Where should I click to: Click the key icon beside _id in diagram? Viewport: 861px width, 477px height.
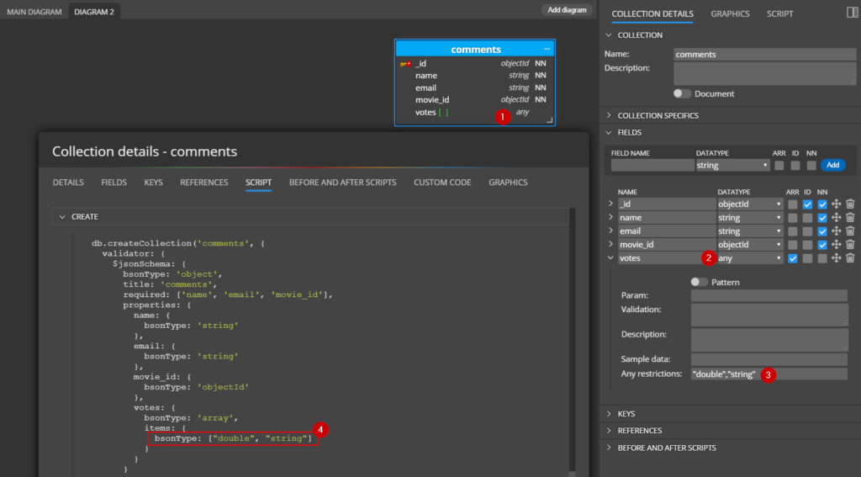click(406, 64)
